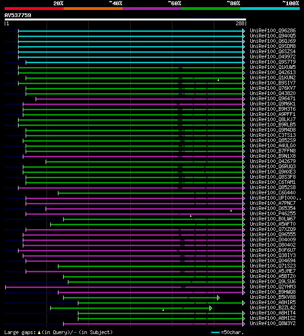The image size is (304, 336).
Task: Select the orange ~40% identity legend segment
Action: click(93, 9)
